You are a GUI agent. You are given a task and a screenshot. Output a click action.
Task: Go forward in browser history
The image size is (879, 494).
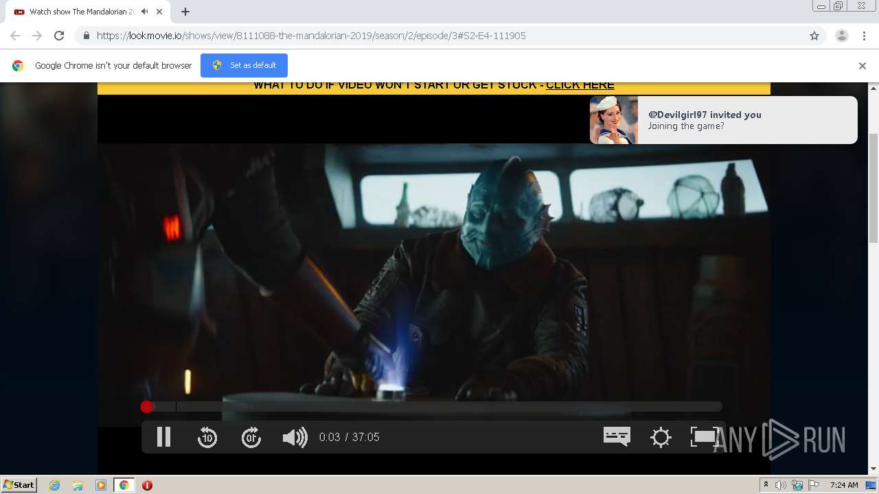37,36
